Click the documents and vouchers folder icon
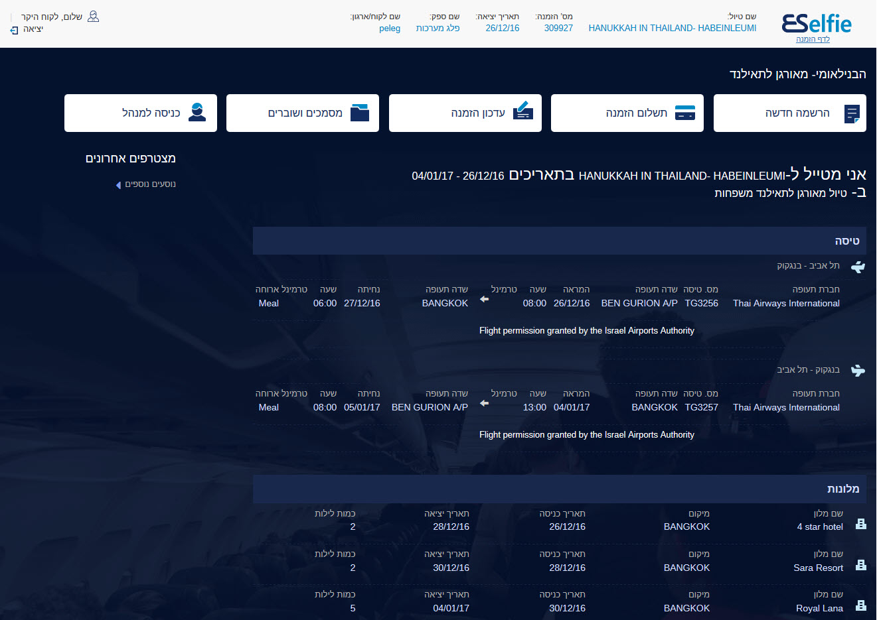Image resolution: width=877 pixels, height=620 pixels. pyautogui.click(x=360, y=113)
